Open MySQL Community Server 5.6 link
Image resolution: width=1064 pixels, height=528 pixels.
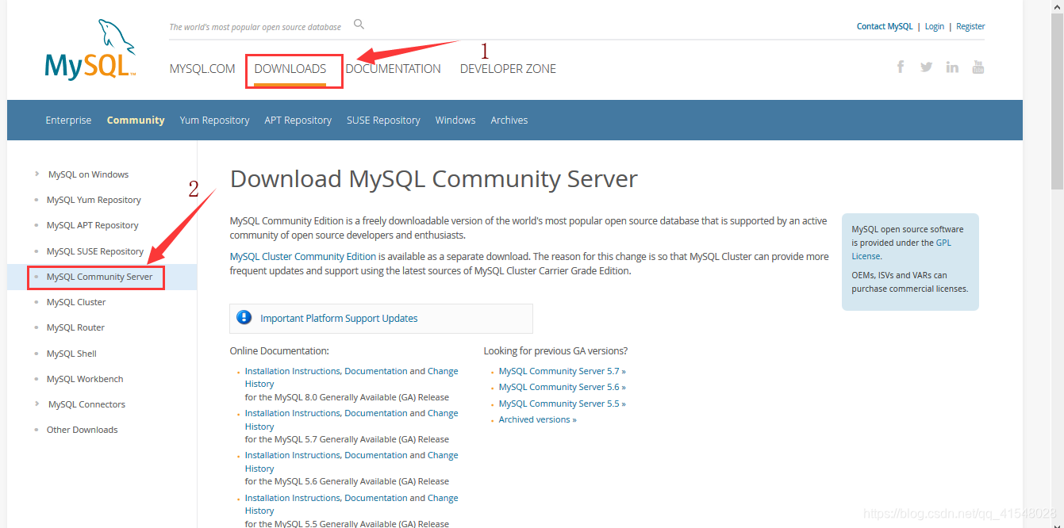(562, 387)
